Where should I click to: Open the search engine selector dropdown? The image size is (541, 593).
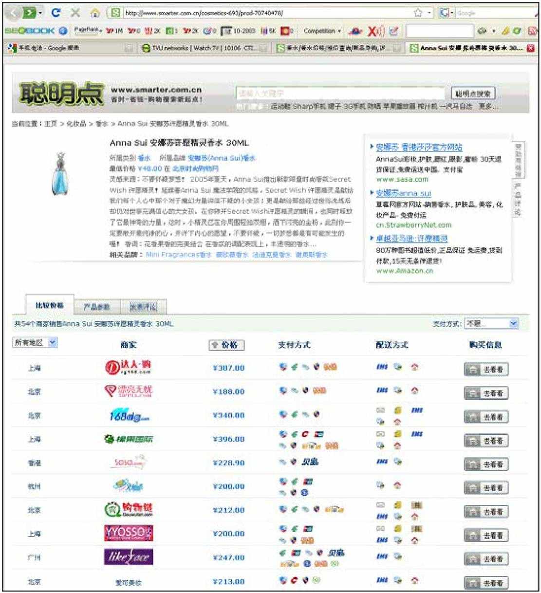click(x=447, y=13)
